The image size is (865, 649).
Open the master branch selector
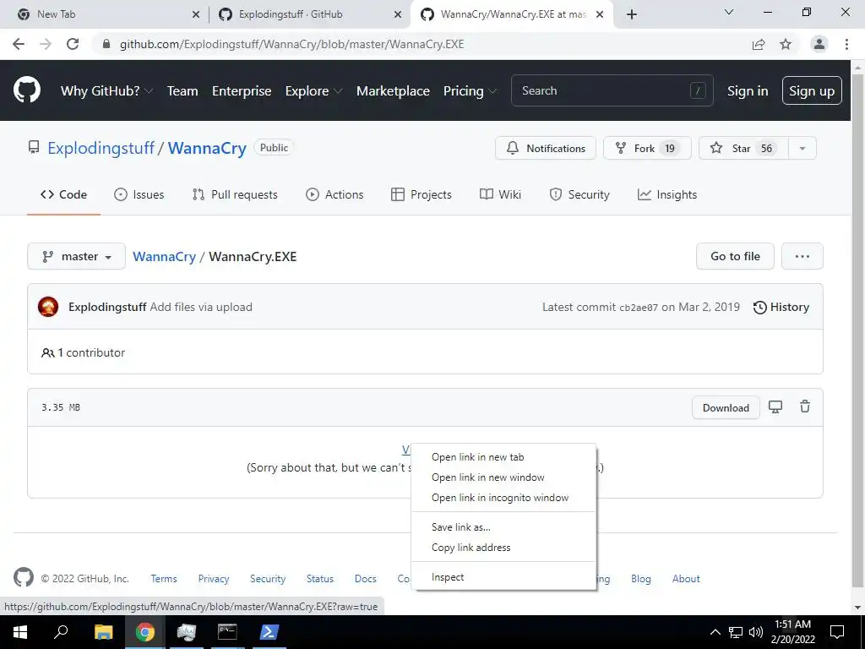[77, 256]
